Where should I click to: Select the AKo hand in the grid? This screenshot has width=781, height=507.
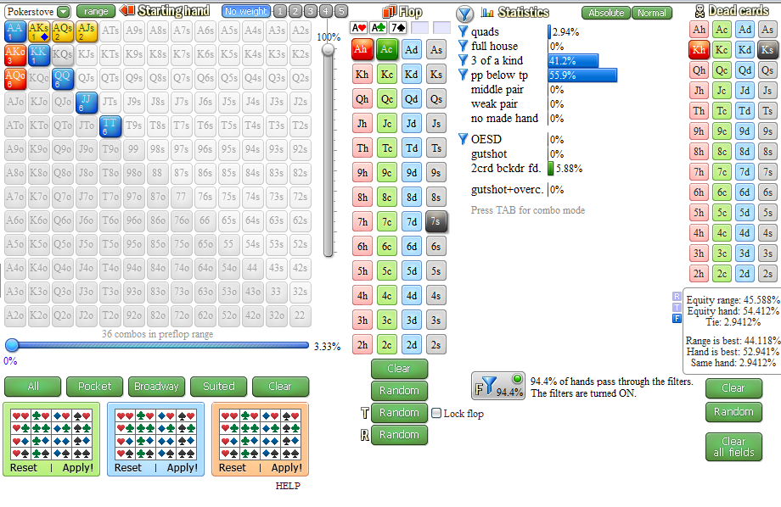(x=15, y=55)
